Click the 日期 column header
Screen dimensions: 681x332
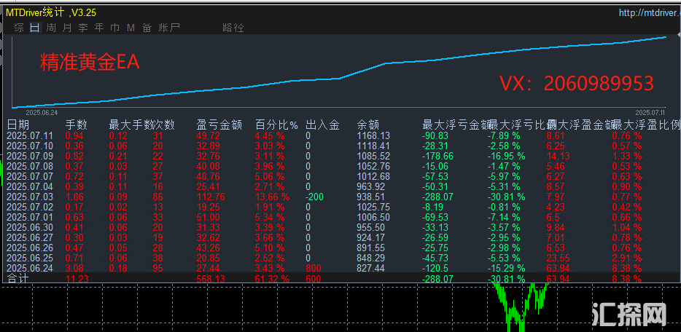[18, 125]
